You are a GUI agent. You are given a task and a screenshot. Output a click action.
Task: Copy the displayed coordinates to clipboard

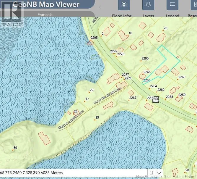152,172
